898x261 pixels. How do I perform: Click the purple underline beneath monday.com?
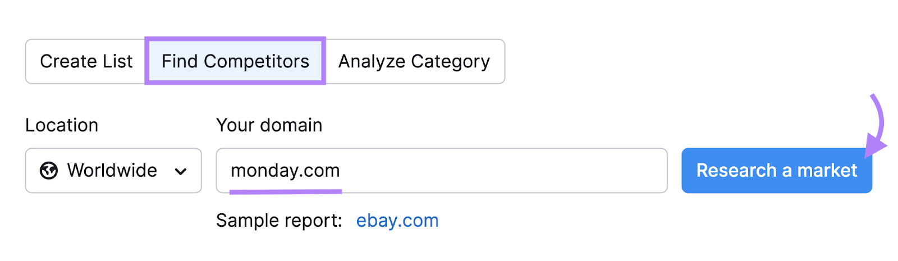point(285,191)
